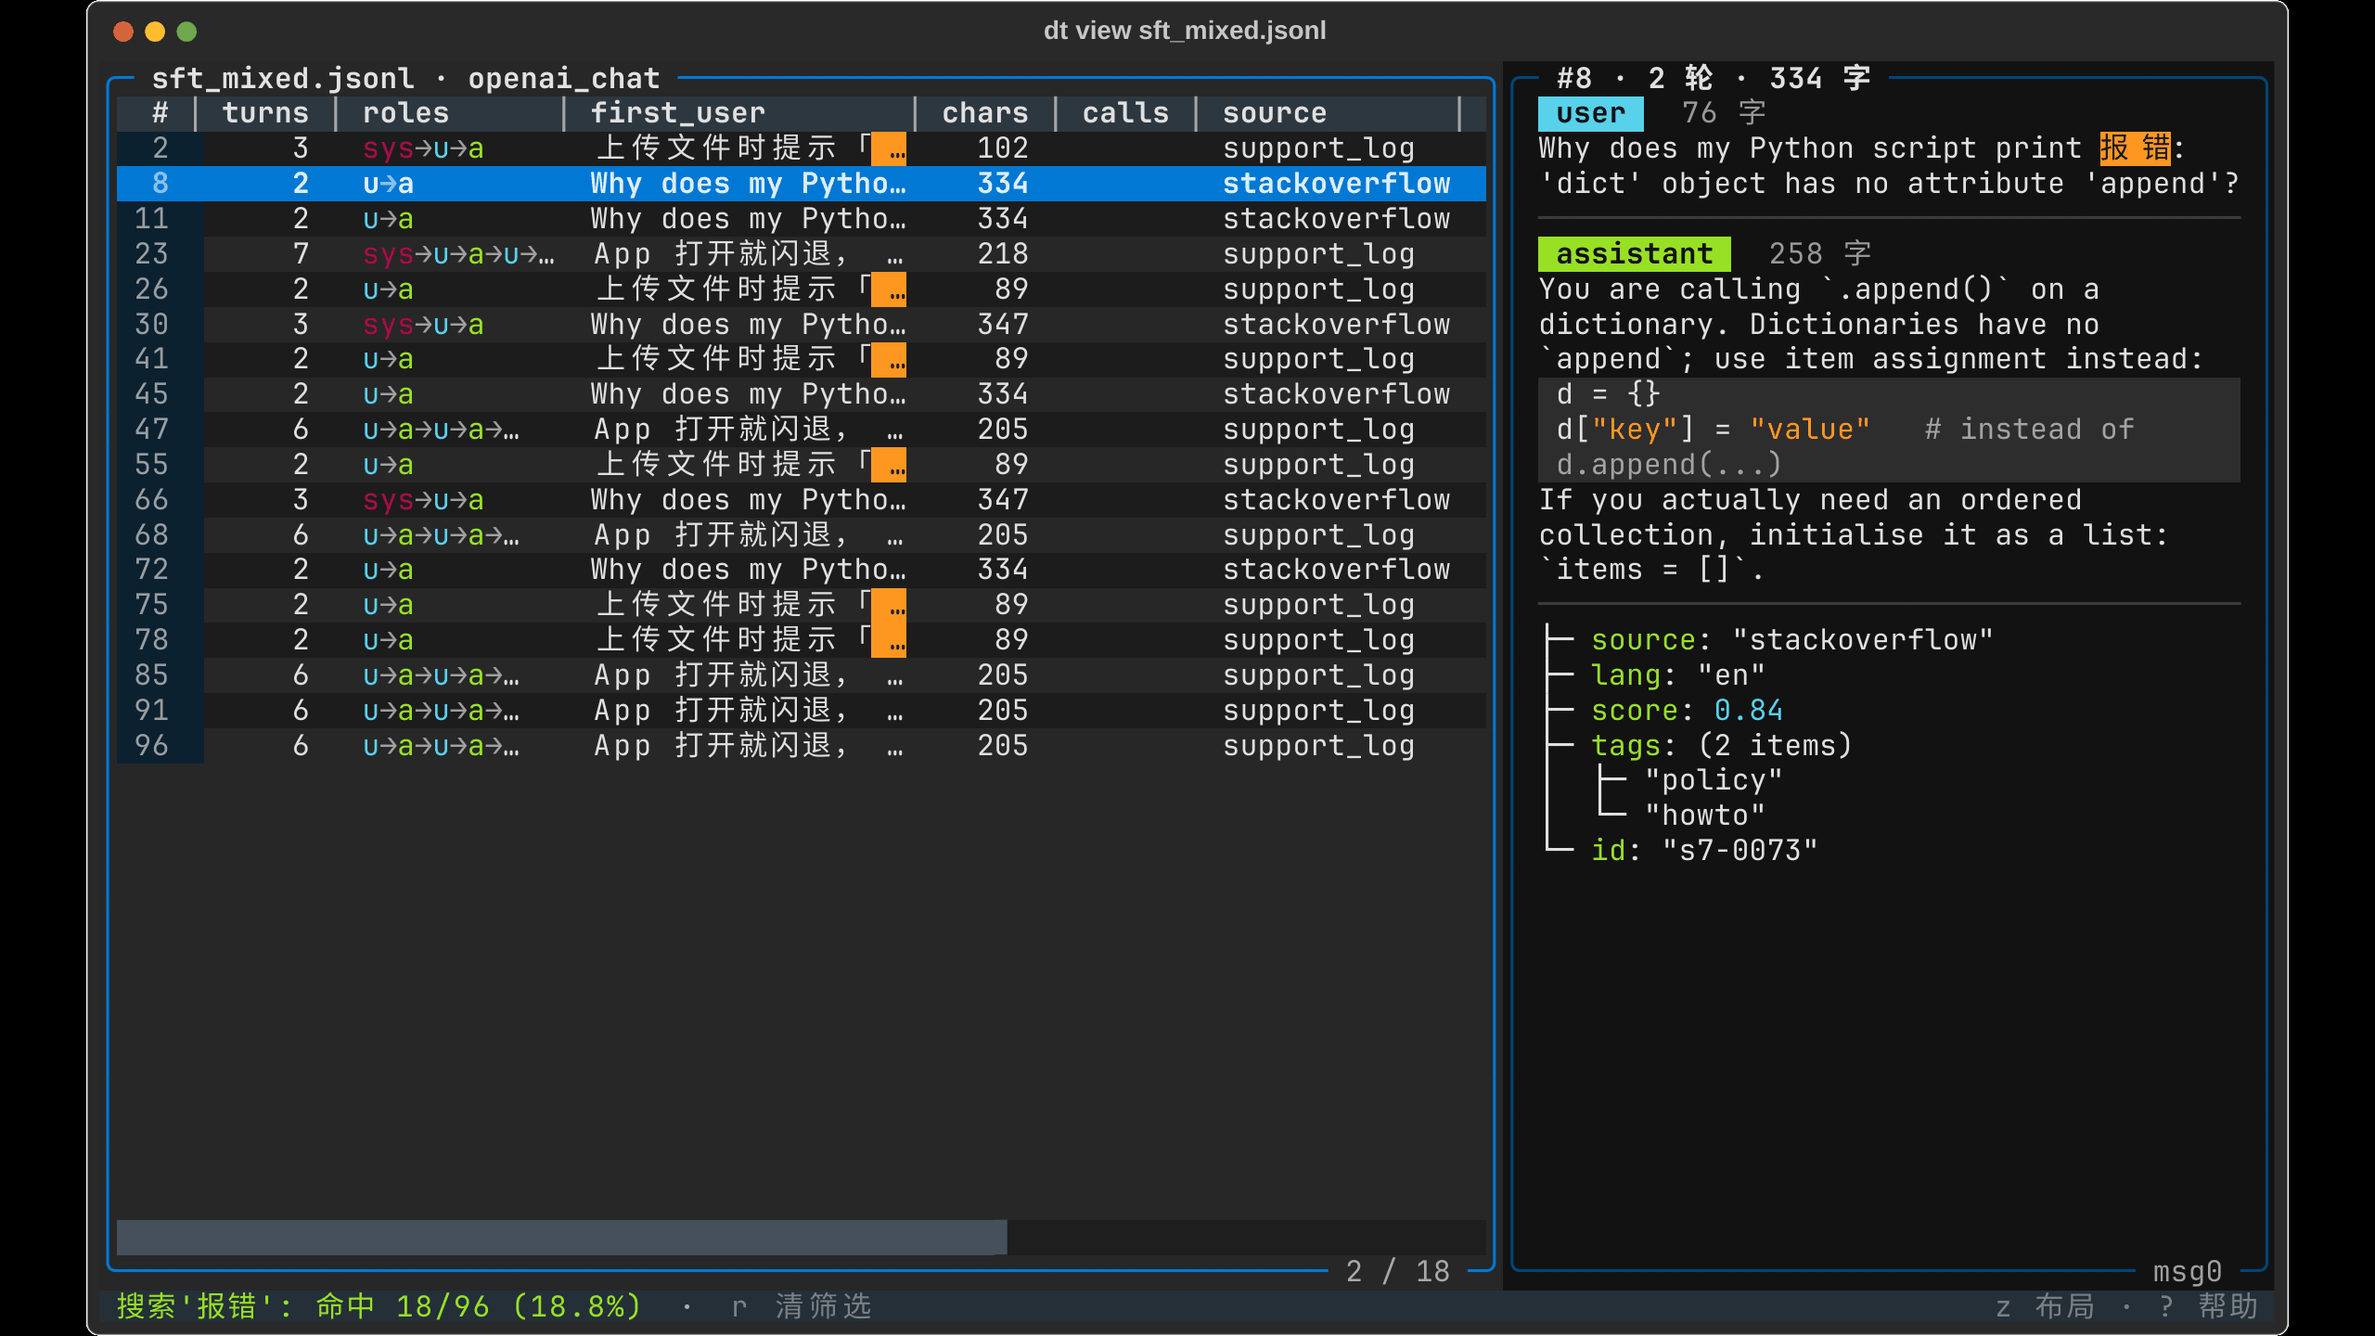Click the chars column header
Screen dimensions: 2375x1336
985,113
